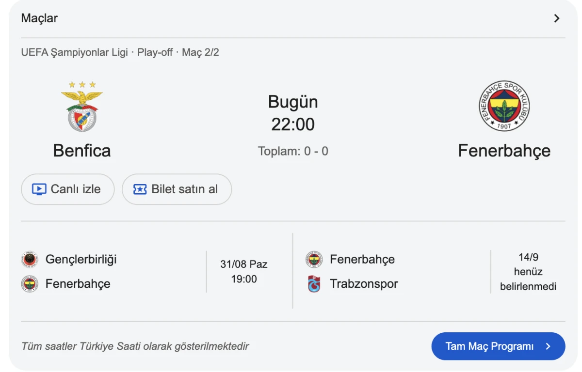This screenshot has height=372, width=582.
Task: Click the ticket icon in Bilet satın al
Action: coord(140,189)
